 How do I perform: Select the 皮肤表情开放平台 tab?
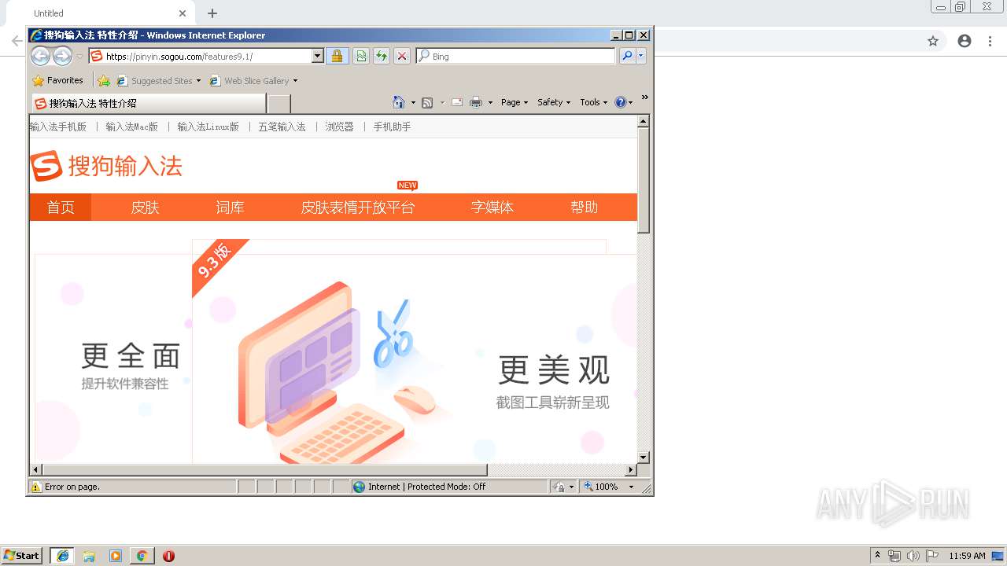coord(358,208)
